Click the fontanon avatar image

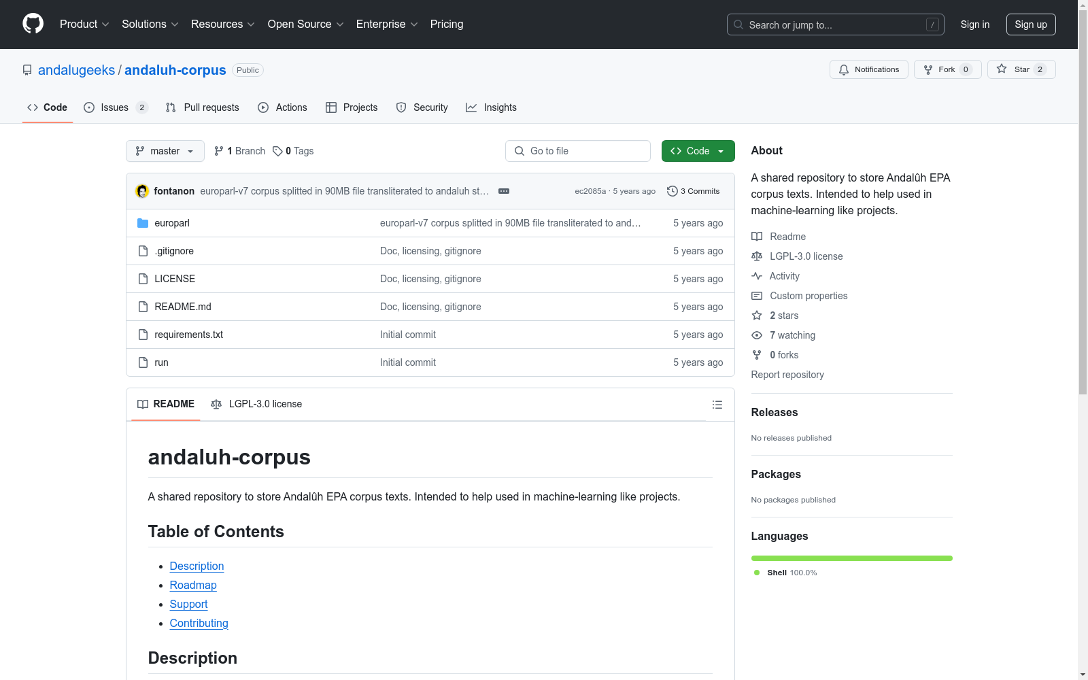click(142, 191)
